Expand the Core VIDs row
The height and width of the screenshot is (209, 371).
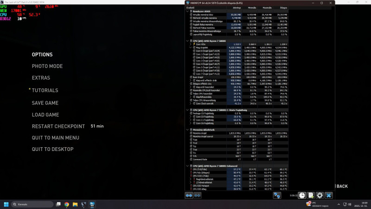click(191, 44)
